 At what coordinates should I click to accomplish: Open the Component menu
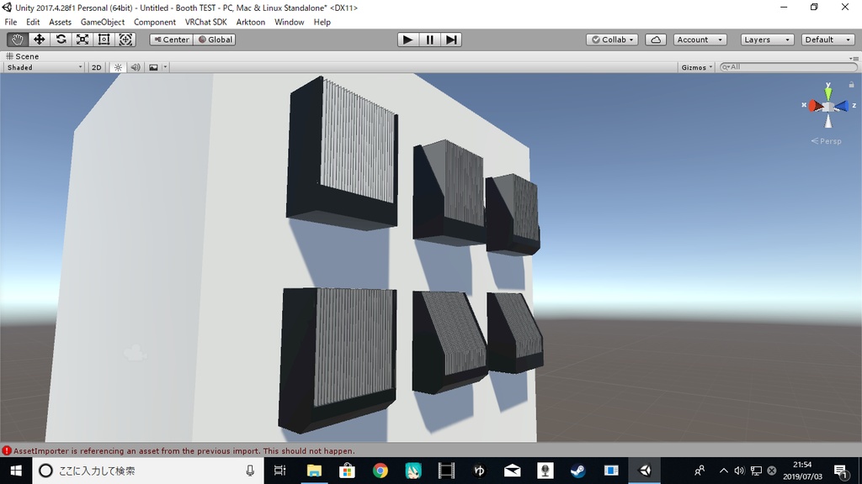pos(155,22)
